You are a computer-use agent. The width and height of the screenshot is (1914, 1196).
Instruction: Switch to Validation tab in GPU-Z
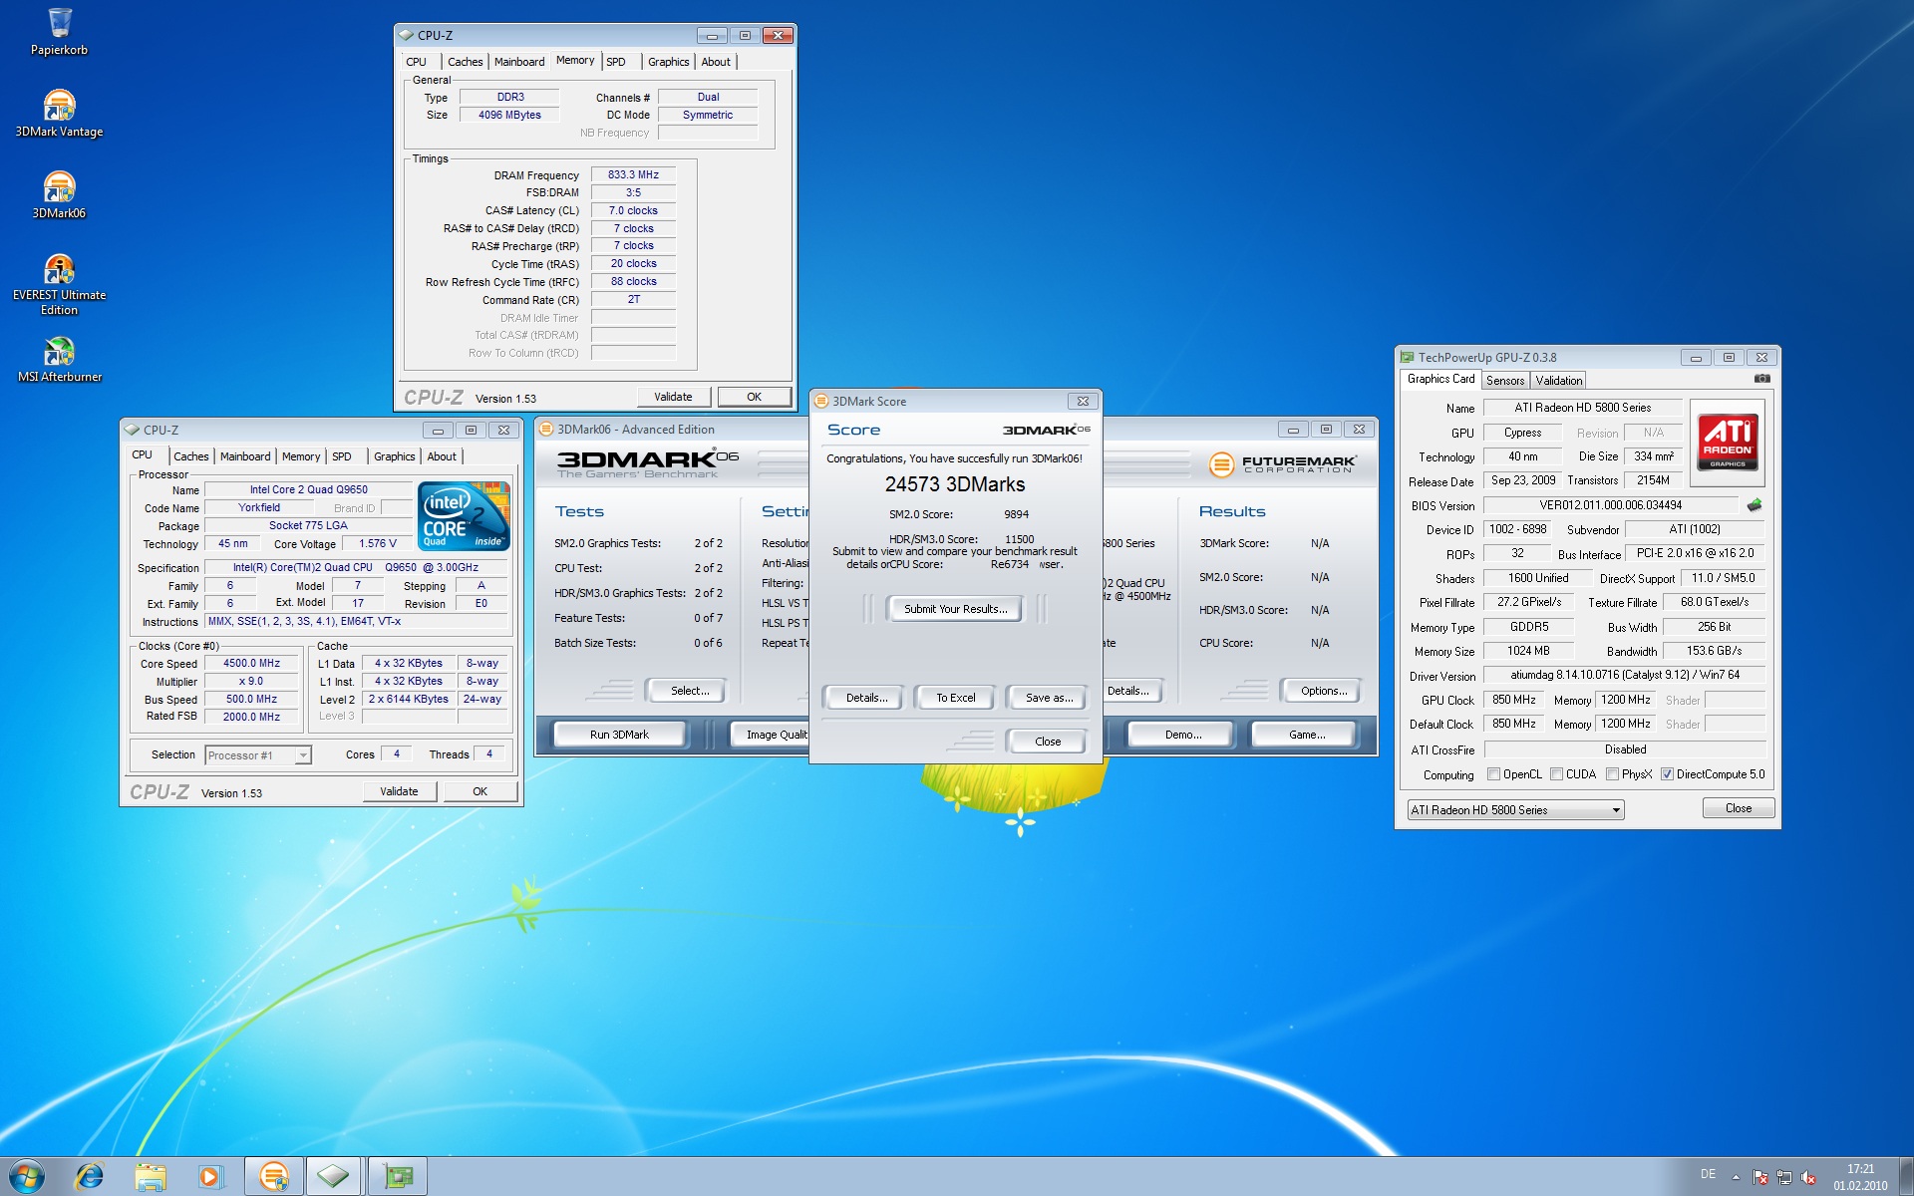click(1558, 381)
